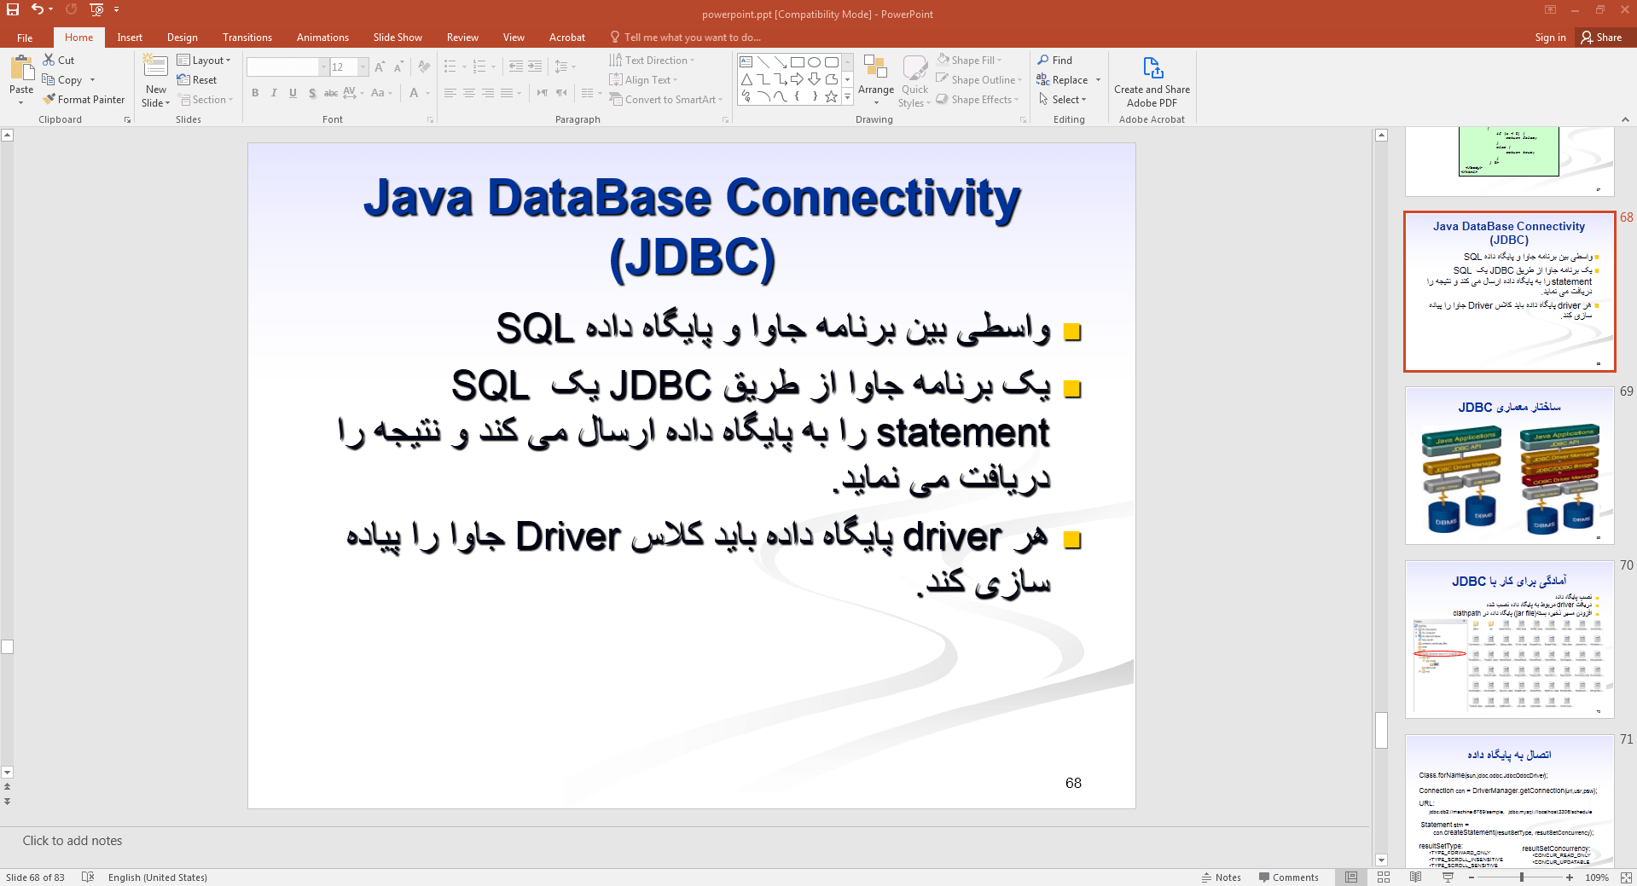Open the font size combo box
The width and height of the screenshot is (1637, 886).
[349, 67]
